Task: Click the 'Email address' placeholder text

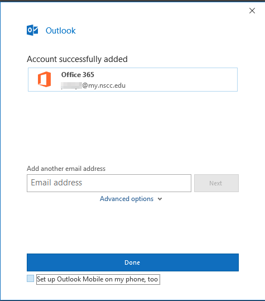Action: (56, 183)
